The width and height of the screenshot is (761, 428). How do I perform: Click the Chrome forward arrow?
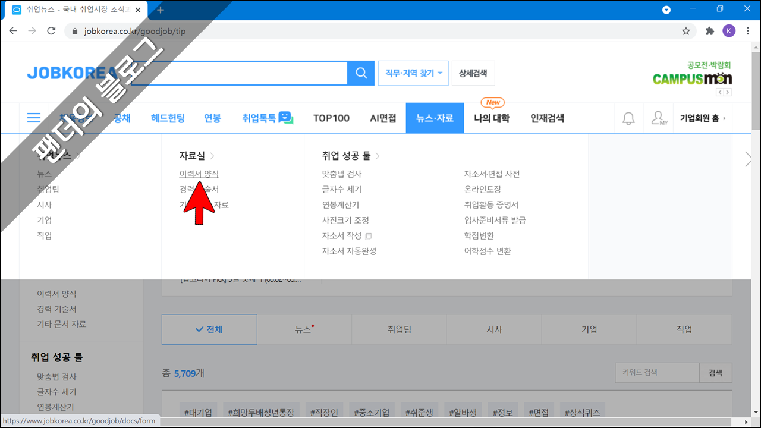point(32,31)
